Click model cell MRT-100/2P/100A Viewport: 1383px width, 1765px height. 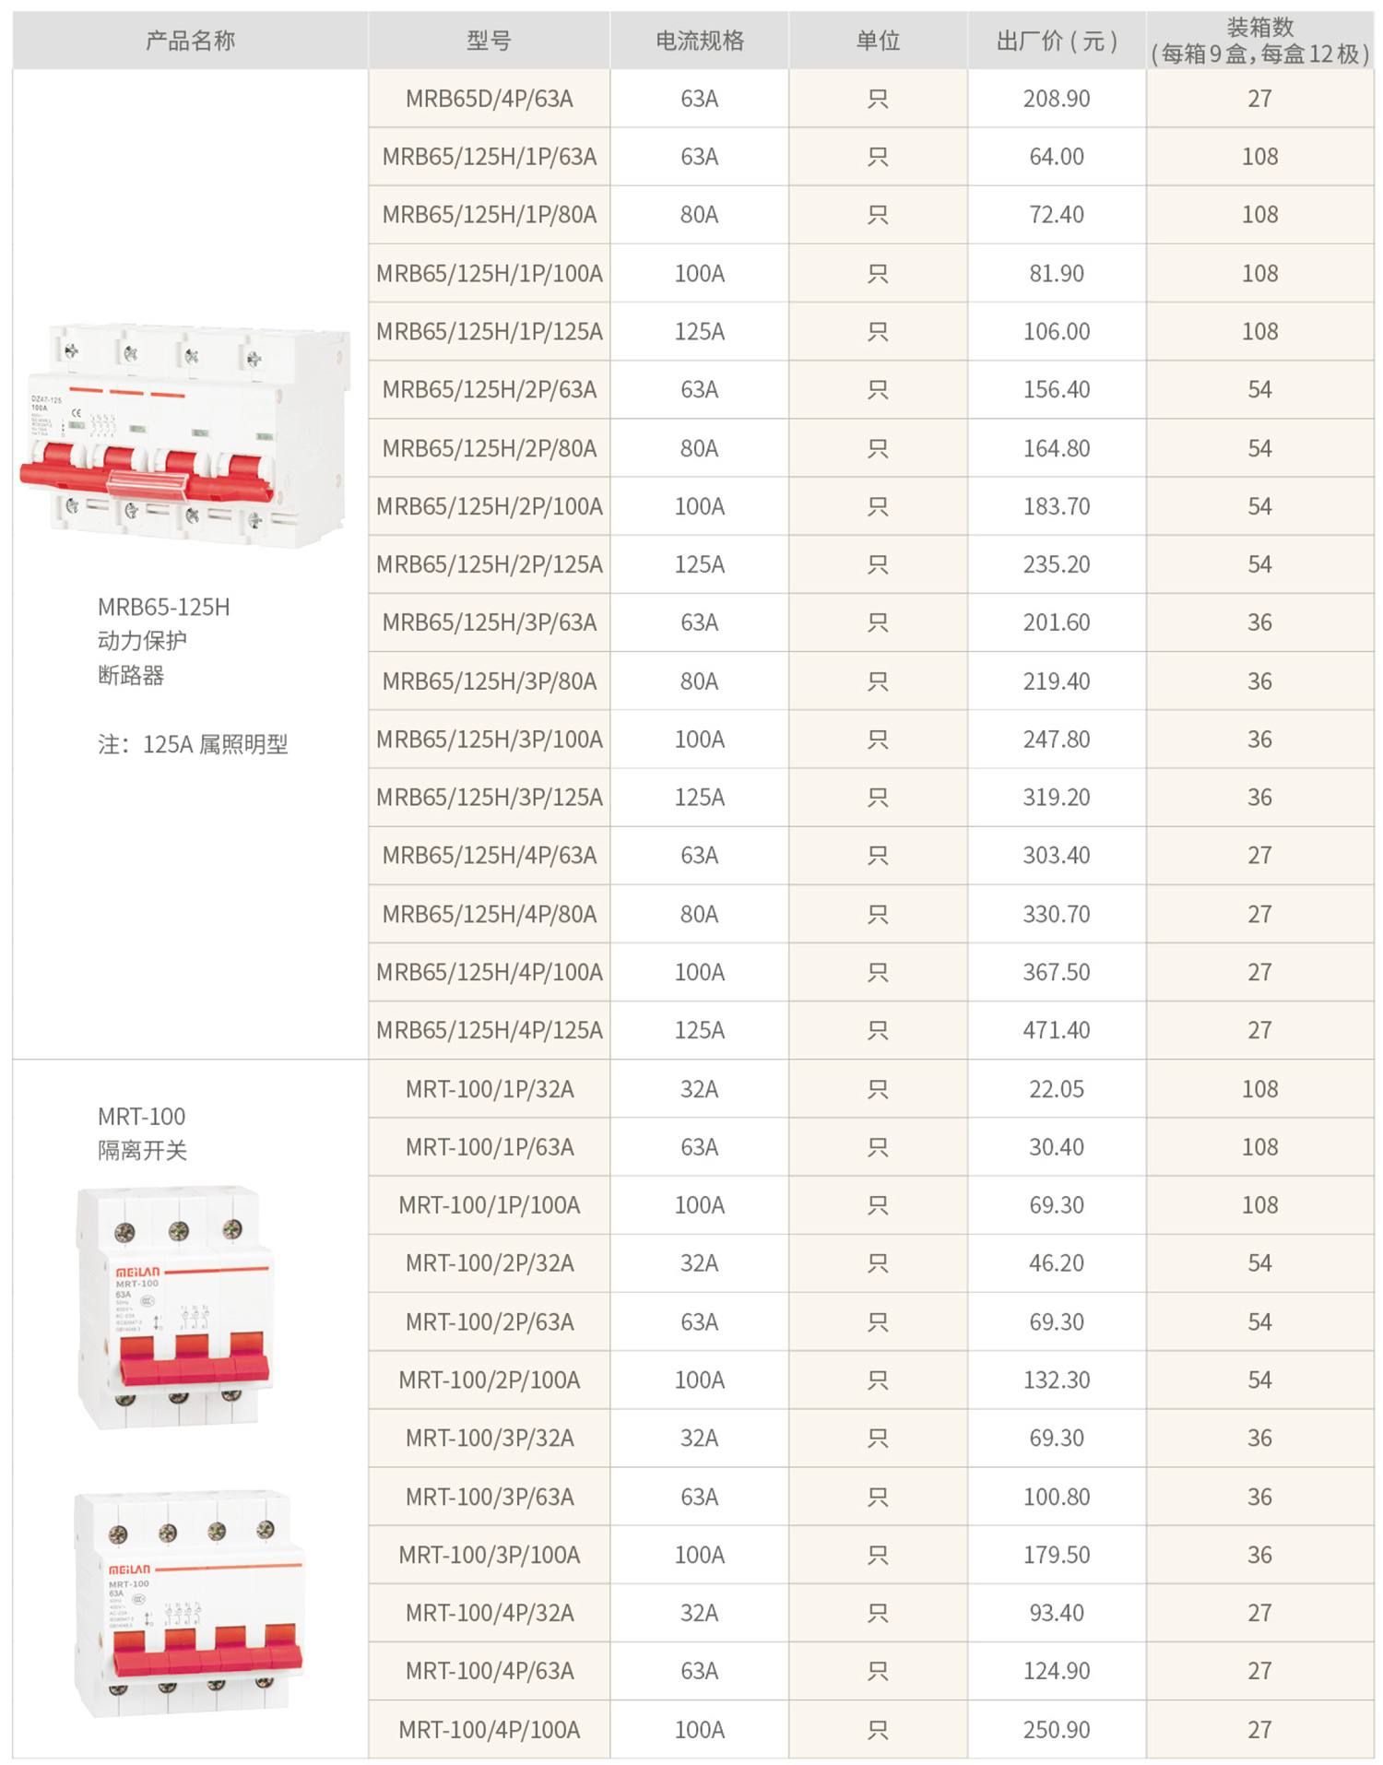pyautogui.click(x=489, y=1380)
